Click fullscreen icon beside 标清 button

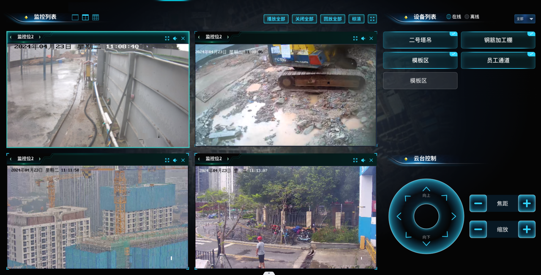[x=372, y=19]
